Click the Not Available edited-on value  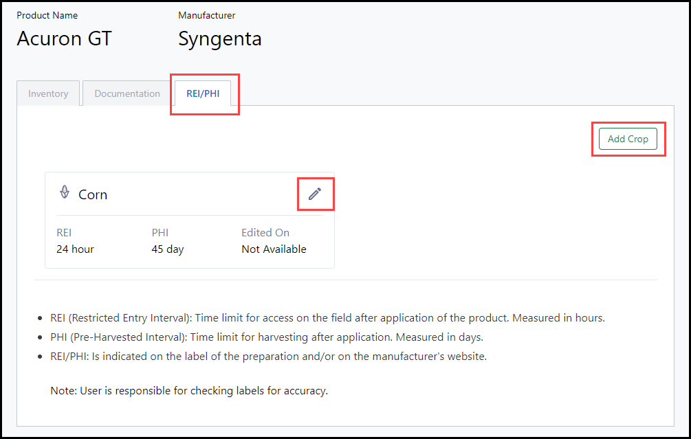coord(274,249)
